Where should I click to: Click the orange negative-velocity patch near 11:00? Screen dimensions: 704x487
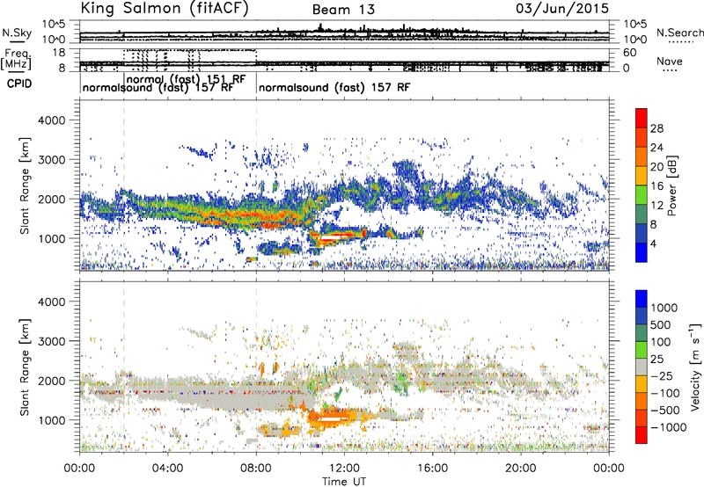333,418
